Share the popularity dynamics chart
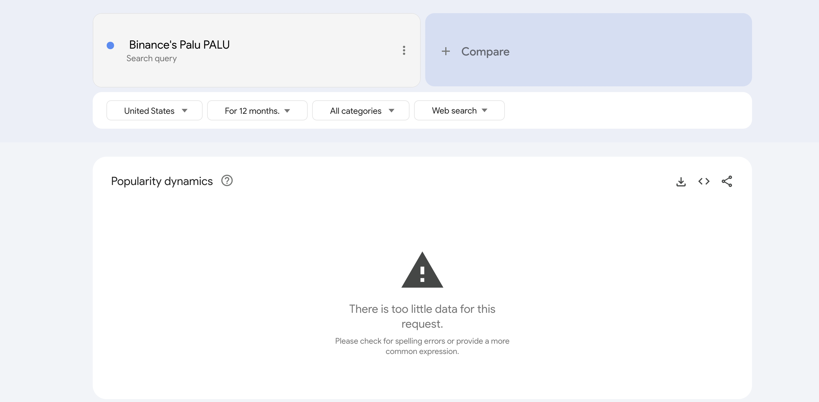Image resolution: width=819 pixels, height=402 pixels. (x=727, y=182)
